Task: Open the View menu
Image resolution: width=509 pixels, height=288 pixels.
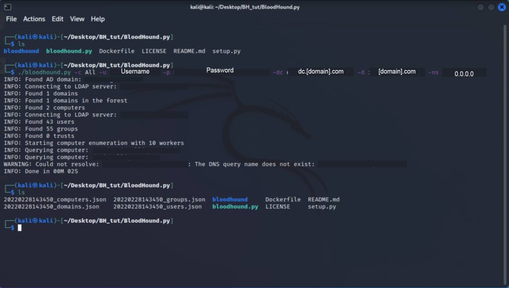Action: pyautogui.click(x=78, y=19)
